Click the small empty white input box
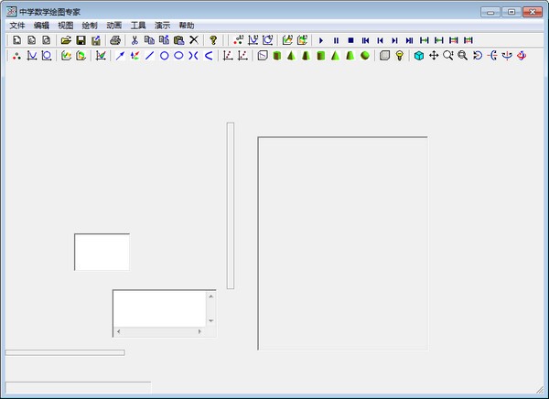Screen dimensions: 549x399 102,252
